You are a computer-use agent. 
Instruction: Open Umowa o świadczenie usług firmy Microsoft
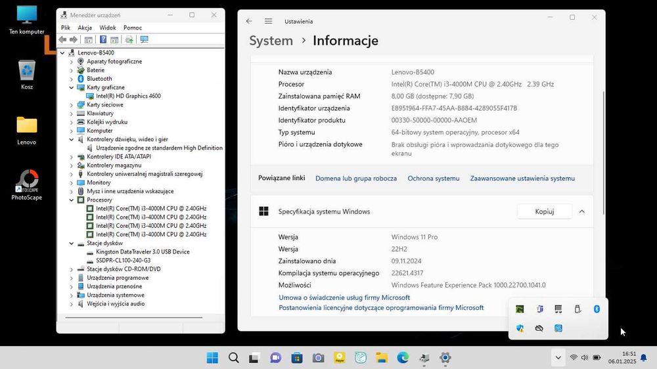[x=344, y=297]
